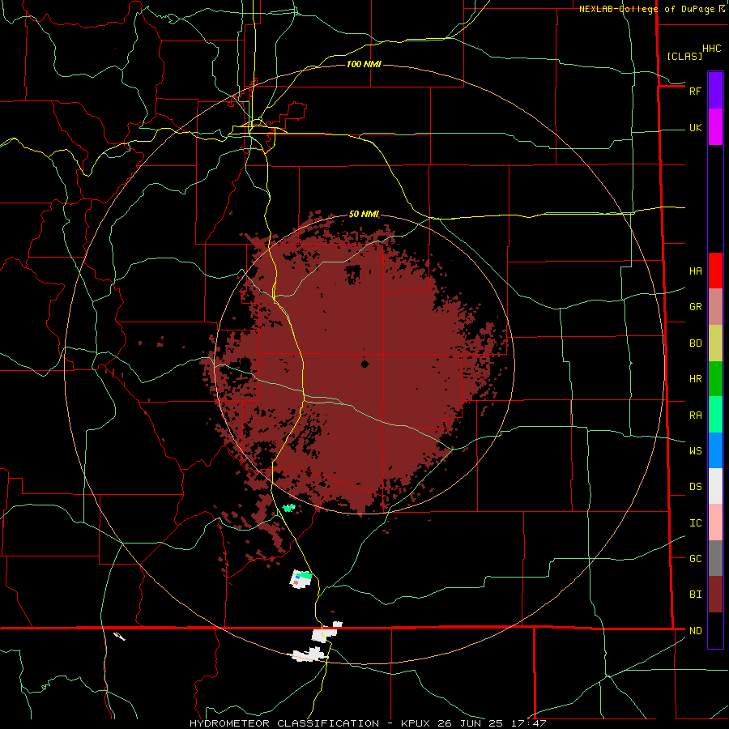Click the "GC" legend label
The image size is (729, 729).
point(695,558)
